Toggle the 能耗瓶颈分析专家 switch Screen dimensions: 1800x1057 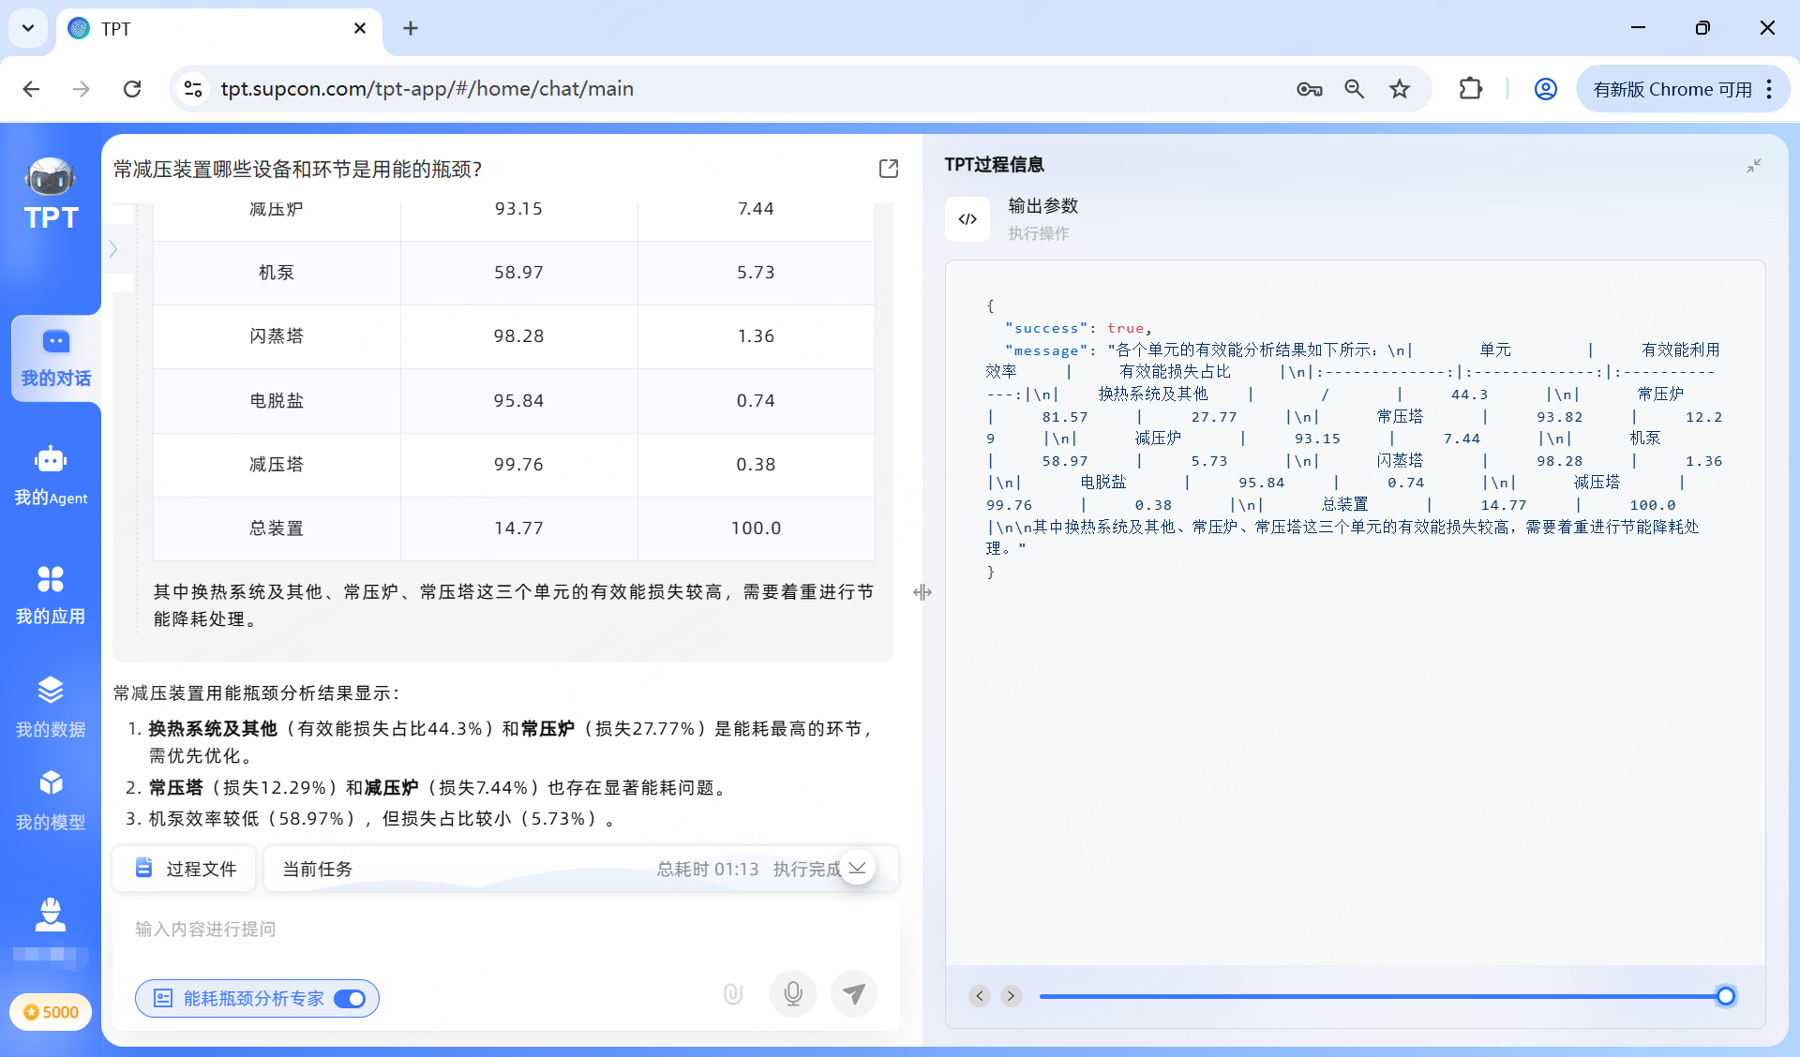click(350, 999)
